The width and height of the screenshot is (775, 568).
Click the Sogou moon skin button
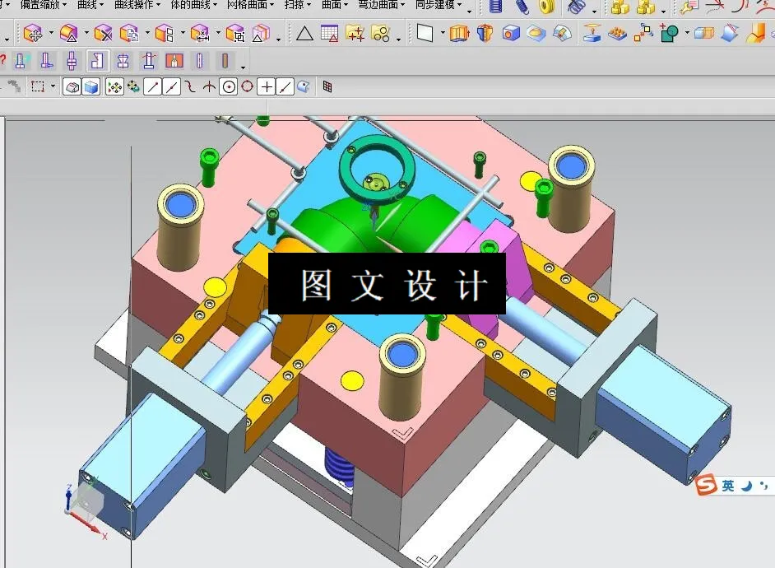click(745, 487)
